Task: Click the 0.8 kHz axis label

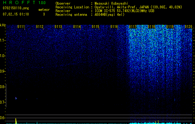Action: tap(2, 87)
